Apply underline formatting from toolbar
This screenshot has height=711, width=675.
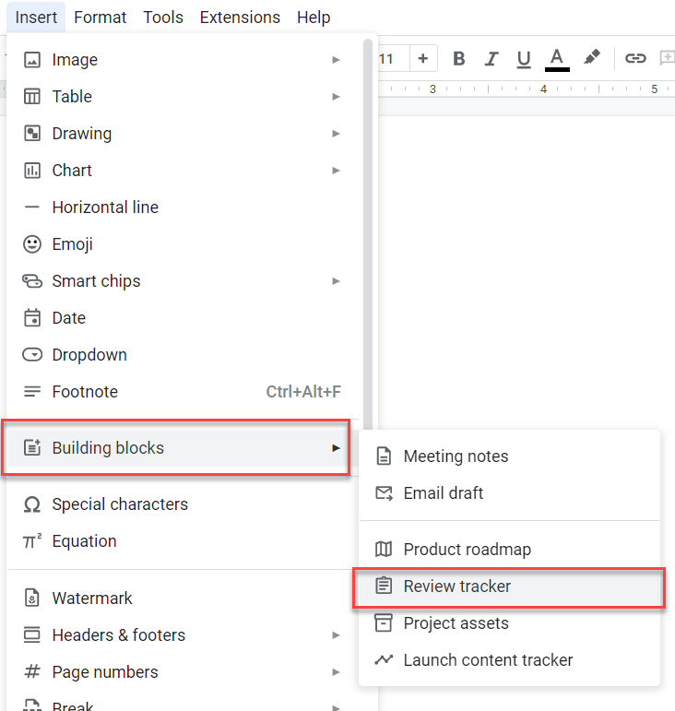[x=524, y=59]
